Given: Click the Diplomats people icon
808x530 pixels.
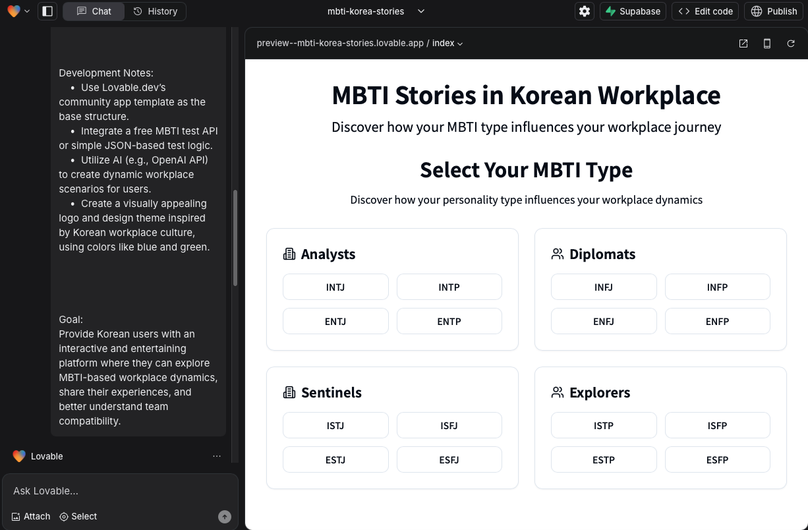Looking at the screenshot, I should [x=558, y=254].
